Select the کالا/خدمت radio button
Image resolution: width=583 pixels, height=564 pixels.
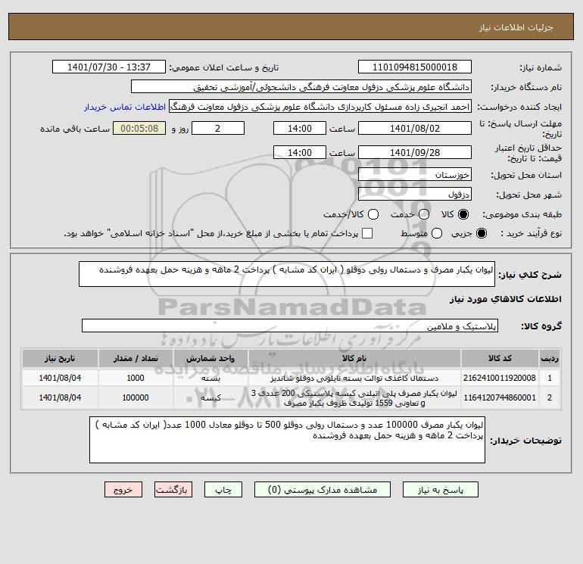pos(373,214)
